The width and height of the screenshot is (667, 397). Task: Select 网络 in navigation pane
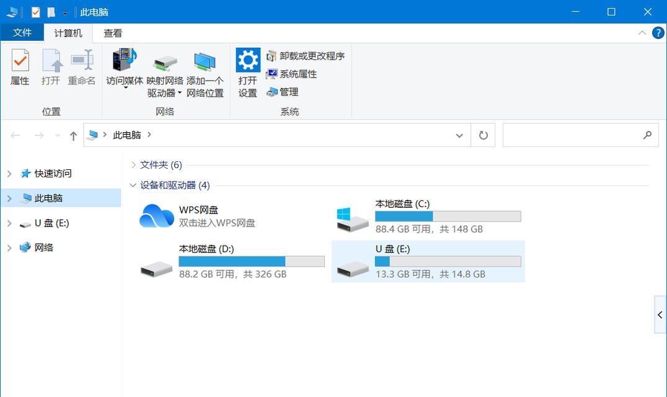43,248
